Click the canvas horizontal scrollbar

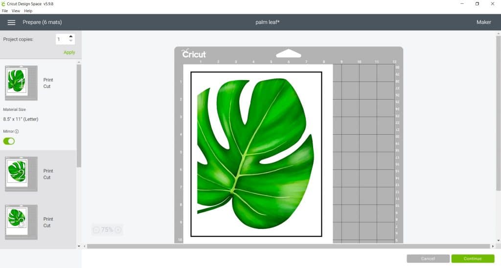(x=288, y=247)
